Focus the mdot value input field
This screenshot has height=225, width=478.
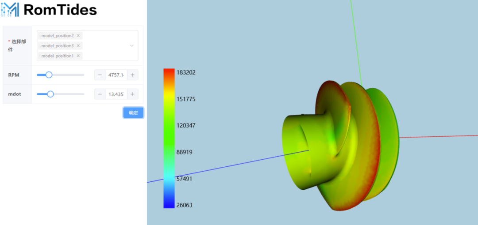tap(116, 94)
